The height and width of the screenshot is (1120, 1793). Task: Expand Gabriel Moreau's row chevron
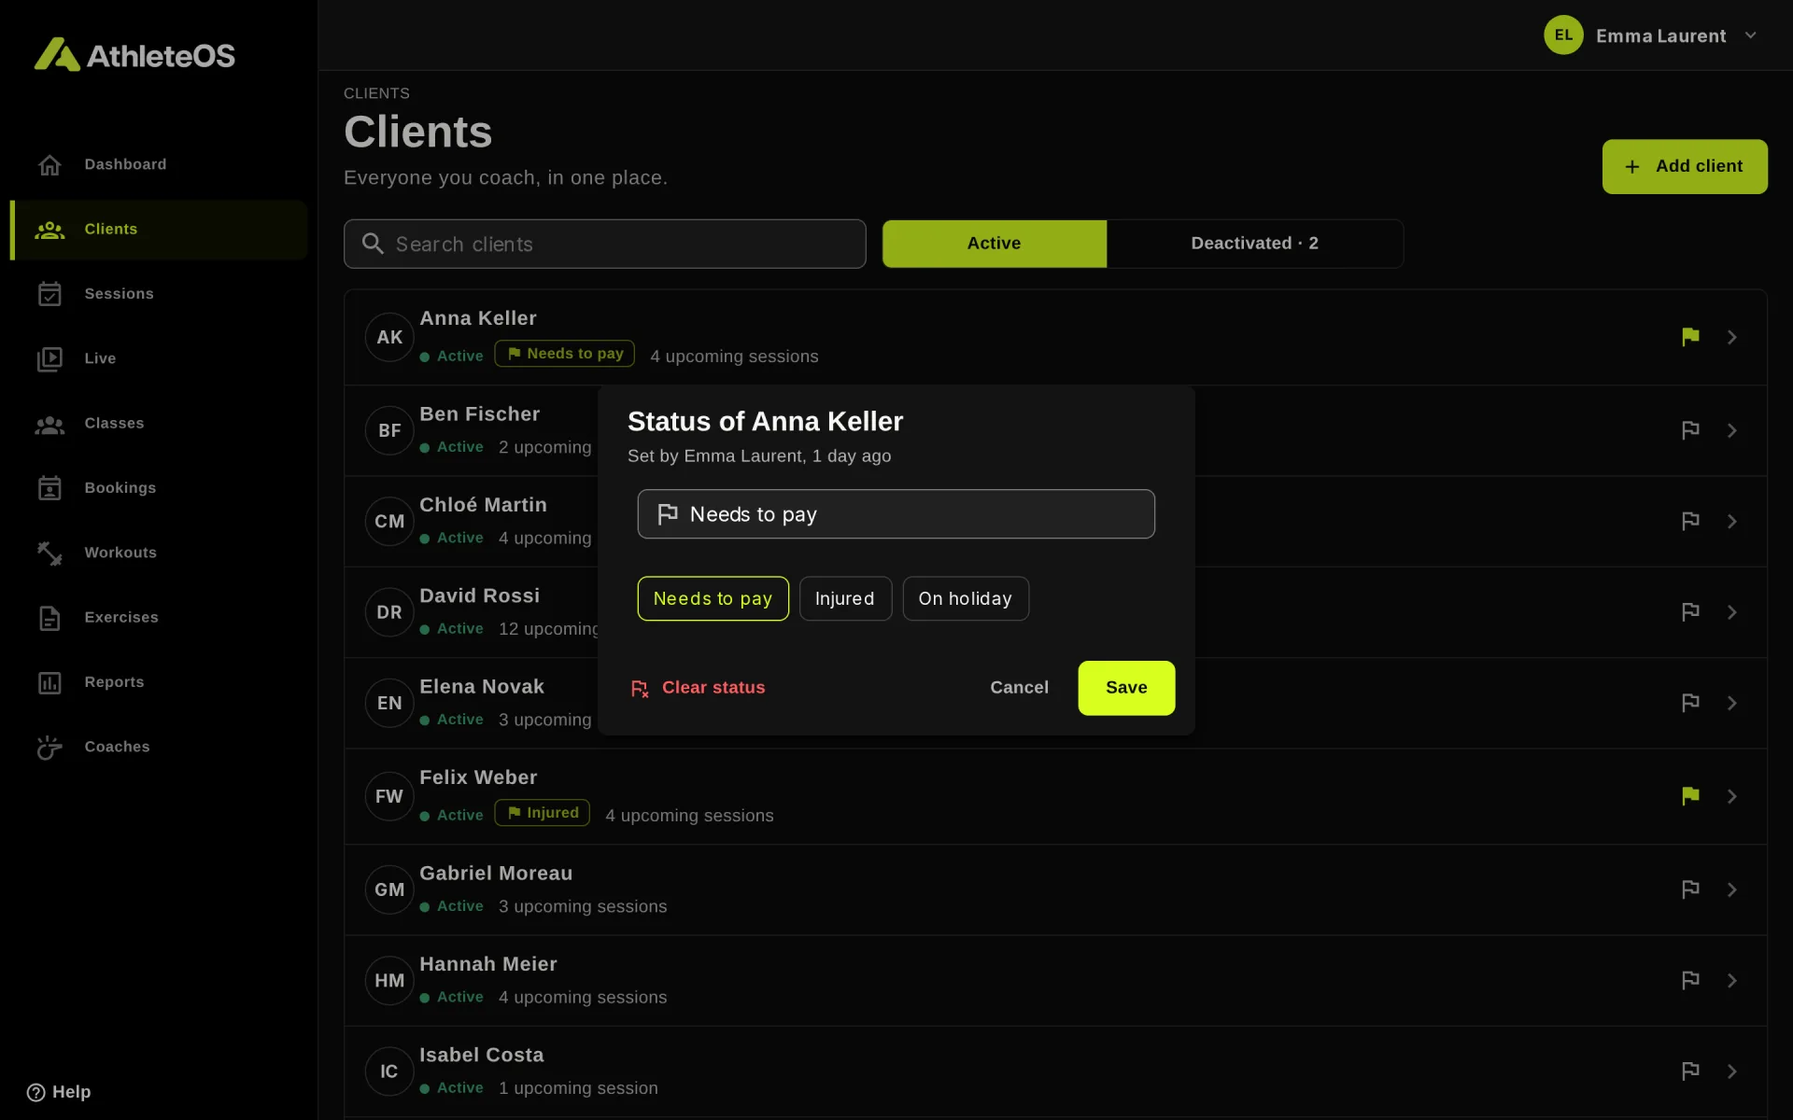[x=1732, y=889]
